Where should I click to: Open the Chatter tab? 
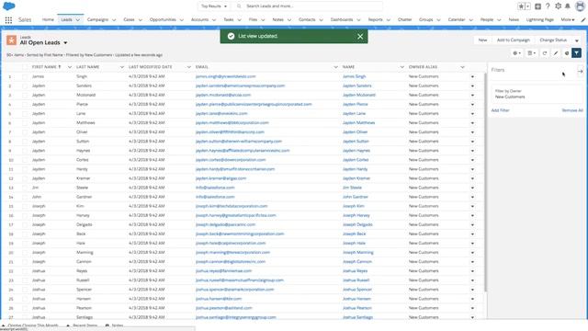(x=404, y=19)
